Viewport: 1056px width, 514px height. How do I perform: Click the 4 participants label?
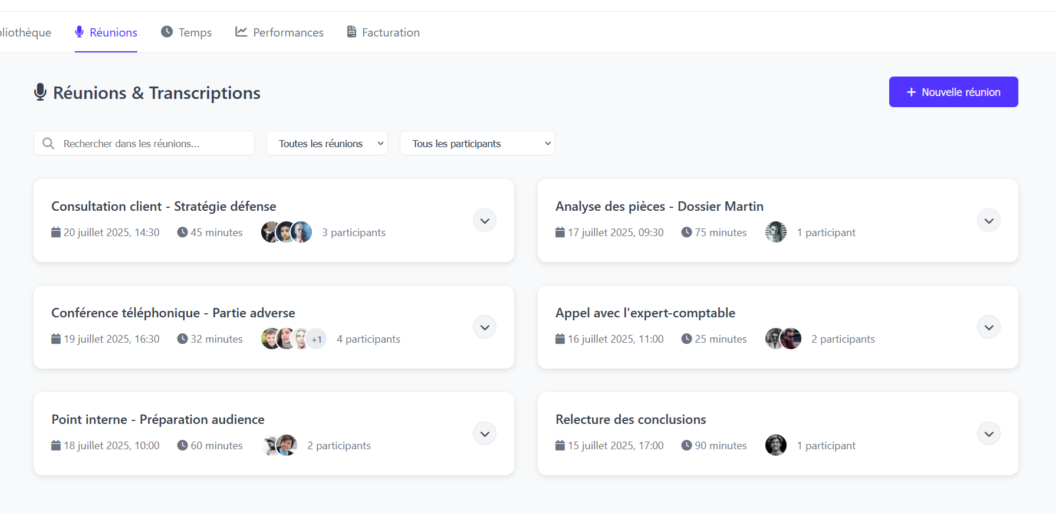click(368, 339)
